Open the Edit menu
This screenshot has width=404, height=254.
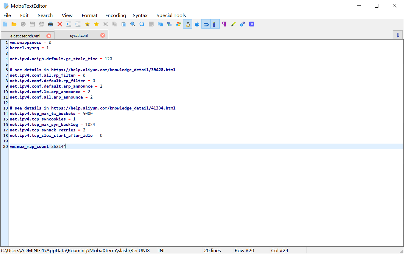24,15
